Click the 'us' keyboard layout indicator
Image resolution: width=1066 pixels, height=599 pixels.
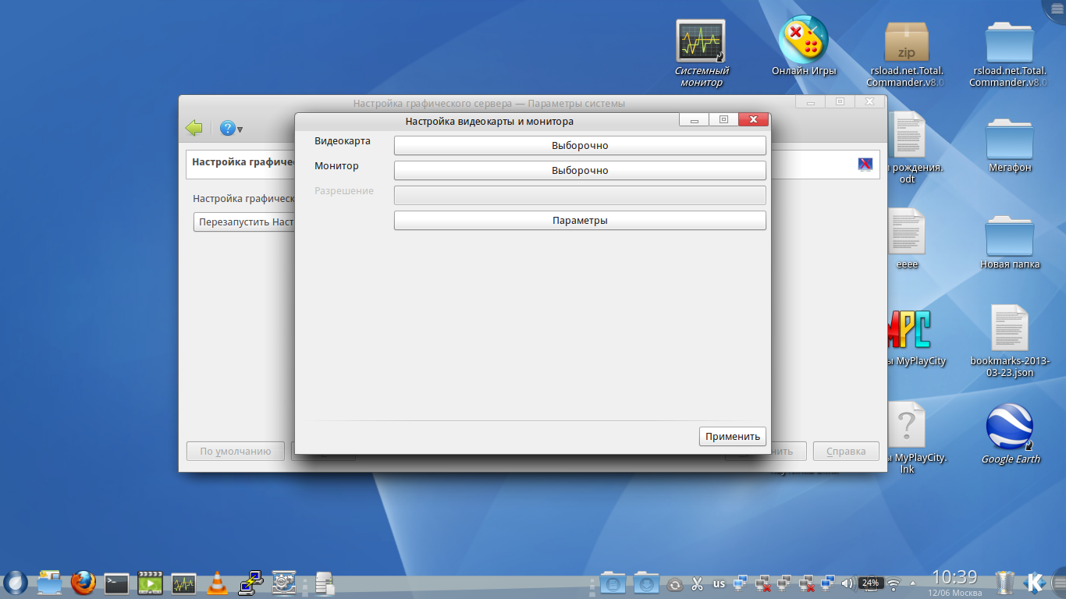click(x=719, y=583)
